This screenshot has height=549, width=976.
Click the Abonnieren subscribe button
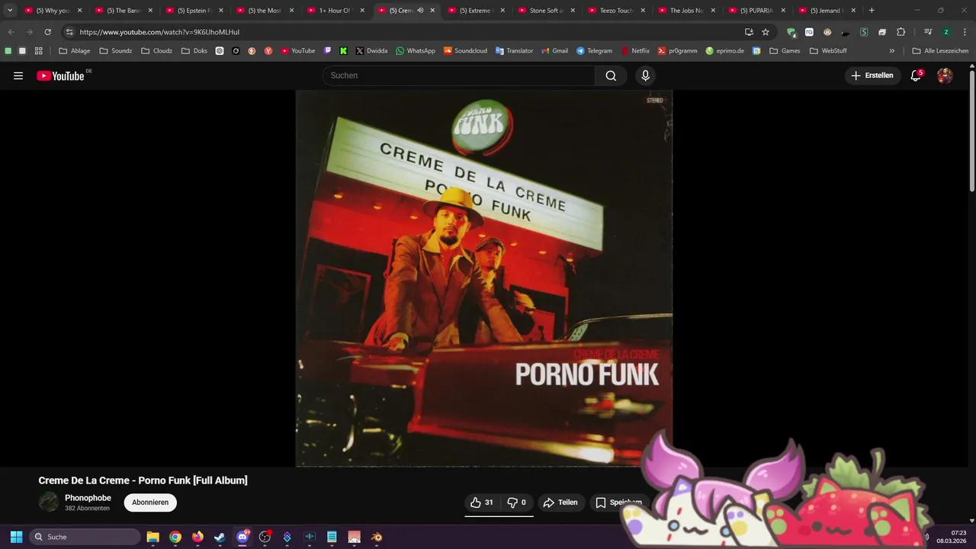[x=150, y=502]
